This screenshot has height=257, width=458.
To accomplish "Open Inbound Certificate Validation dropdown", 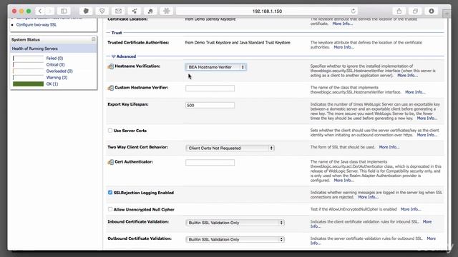I will pyautogui.click(x=235, y=223).
